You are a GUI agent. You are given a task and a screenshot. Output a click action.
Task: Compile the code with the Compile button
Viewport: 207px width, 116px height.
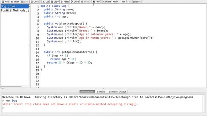click(x=107, y=2)
